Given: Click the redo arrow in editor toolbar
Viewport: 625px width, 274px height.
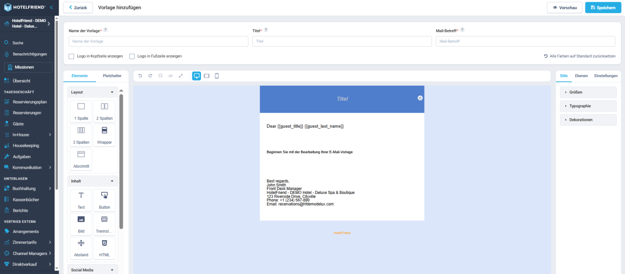Looking at the screenshot, I should click(x=150, y=76).
